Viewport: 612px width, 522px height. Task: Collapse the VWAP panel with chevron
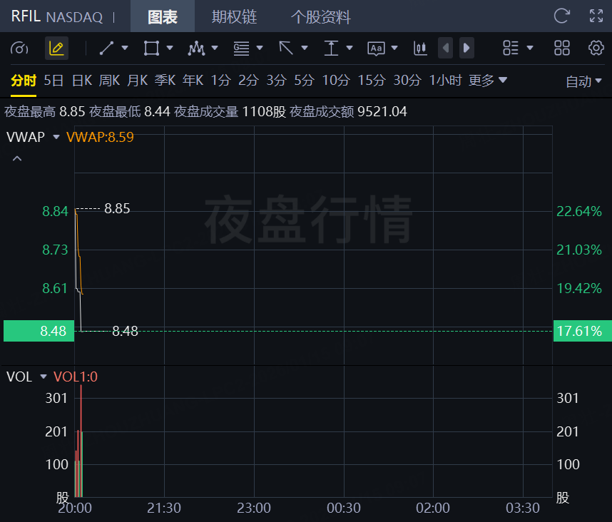point(17,158)
